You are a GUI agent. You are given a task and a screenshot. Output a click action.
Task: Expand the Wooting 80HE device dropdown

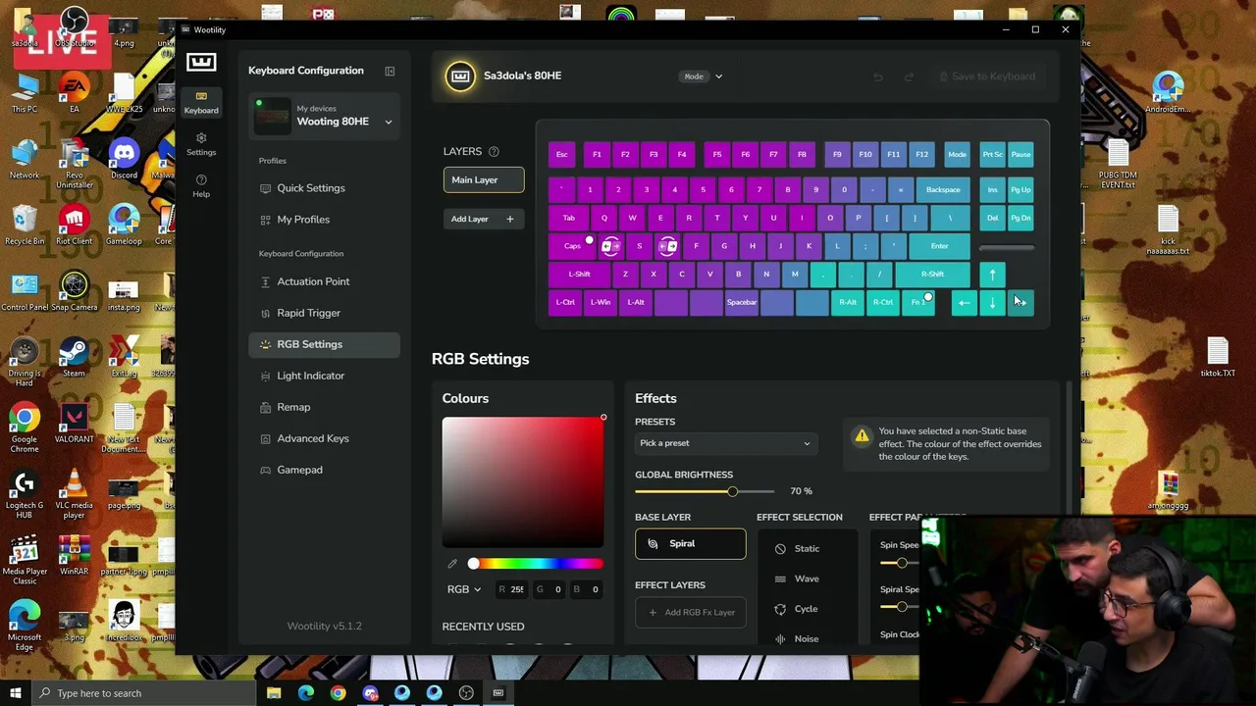(x=388, y=123)
